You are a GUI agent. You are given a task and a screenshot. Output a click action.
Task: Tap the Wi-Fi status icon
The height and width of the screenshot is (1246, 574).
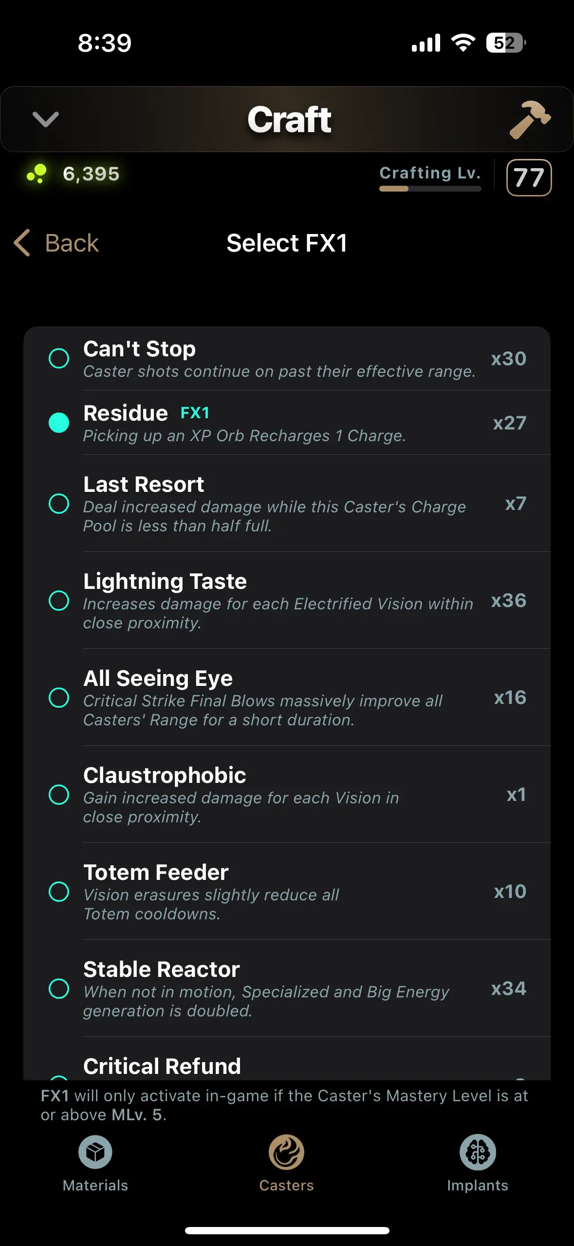(x=463, y=43)
